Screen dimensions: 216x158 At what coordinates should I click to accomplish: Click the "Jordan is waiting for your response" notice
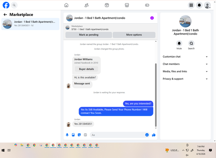tap(109, 93)
